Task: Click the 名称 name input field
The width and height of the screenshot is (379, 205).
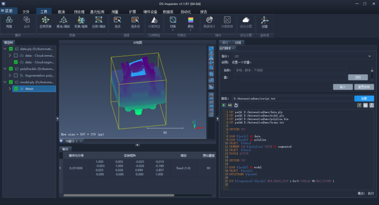Action: pos(290,70)
